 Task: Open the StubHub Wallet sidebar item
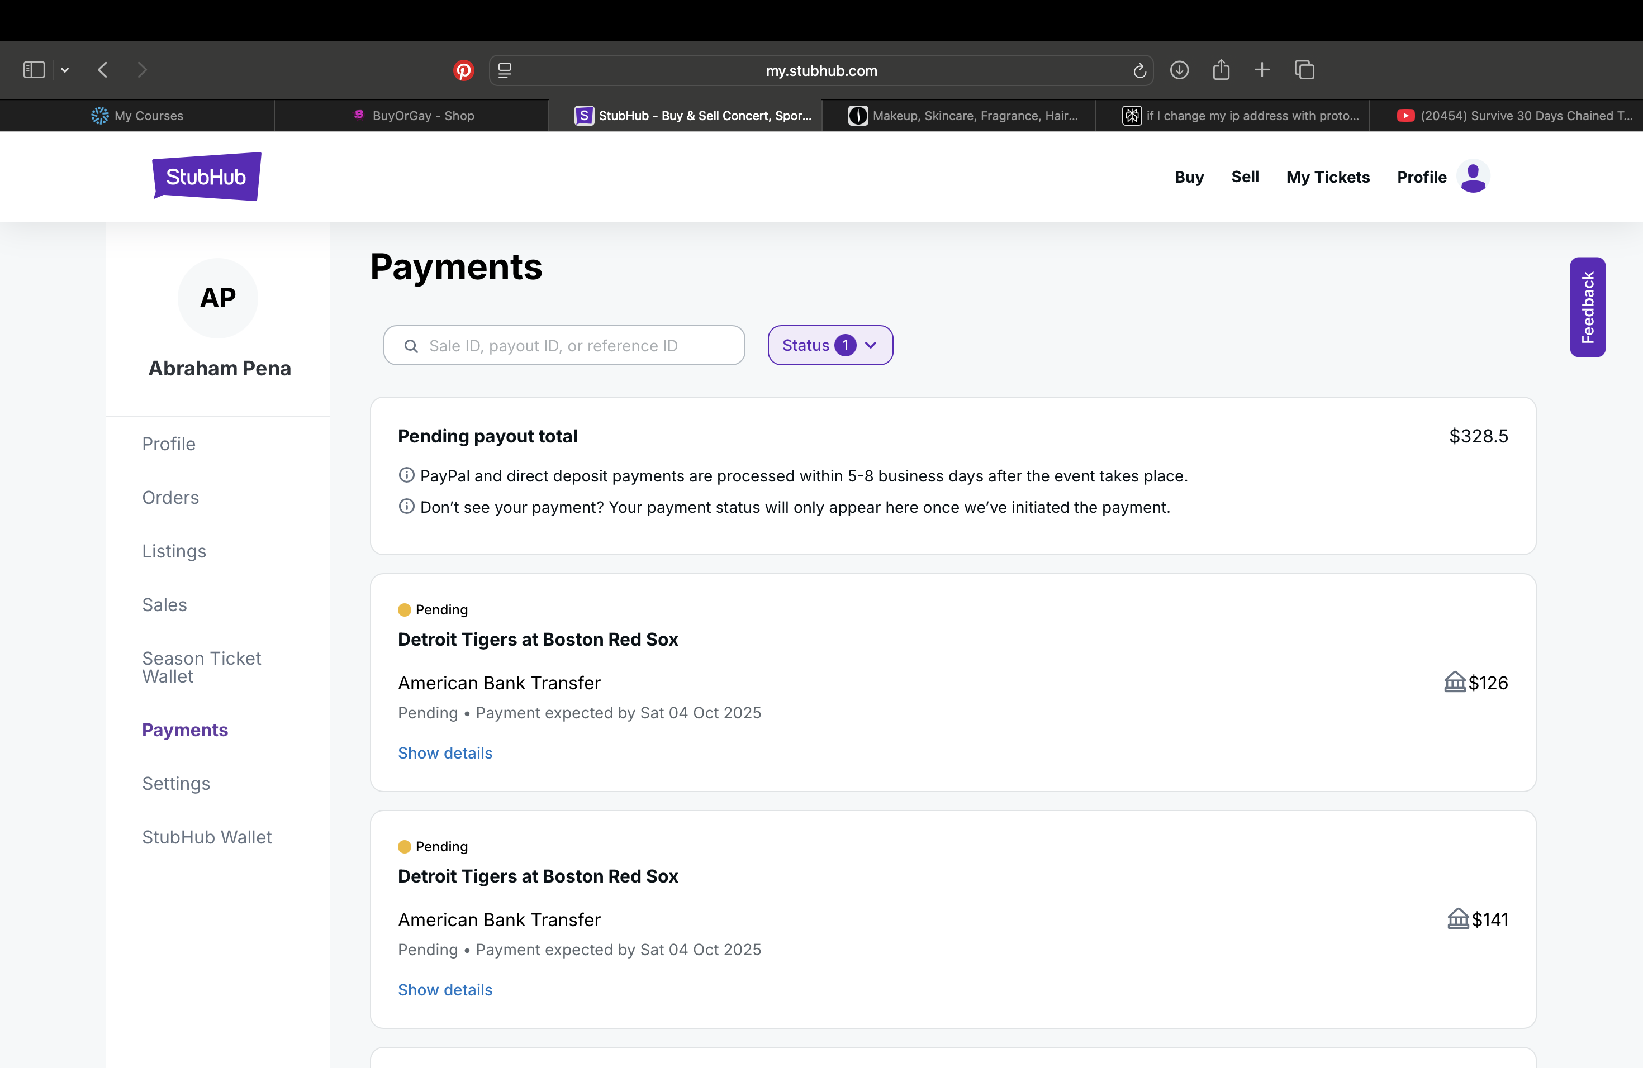pos(206,837)
